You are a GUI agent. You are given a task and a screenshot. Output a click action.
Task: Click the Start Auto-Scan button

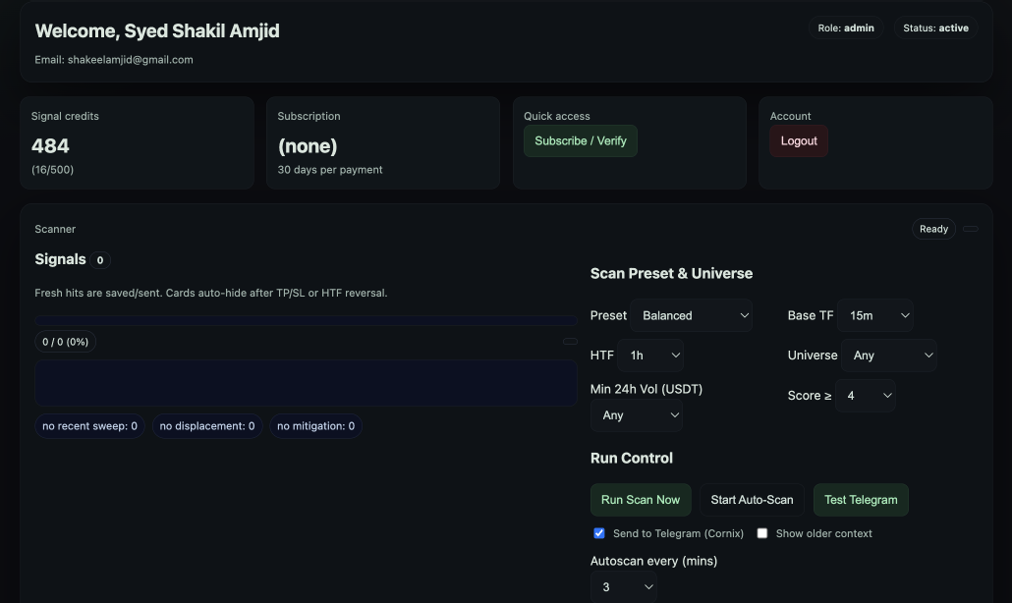tap(752, 499)
